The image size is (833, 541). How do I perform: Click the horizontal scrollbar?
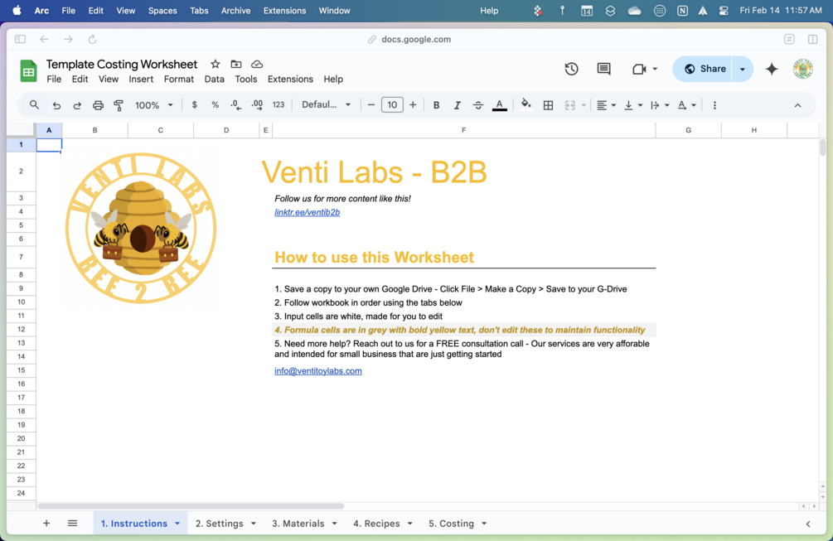coord(191,506)
